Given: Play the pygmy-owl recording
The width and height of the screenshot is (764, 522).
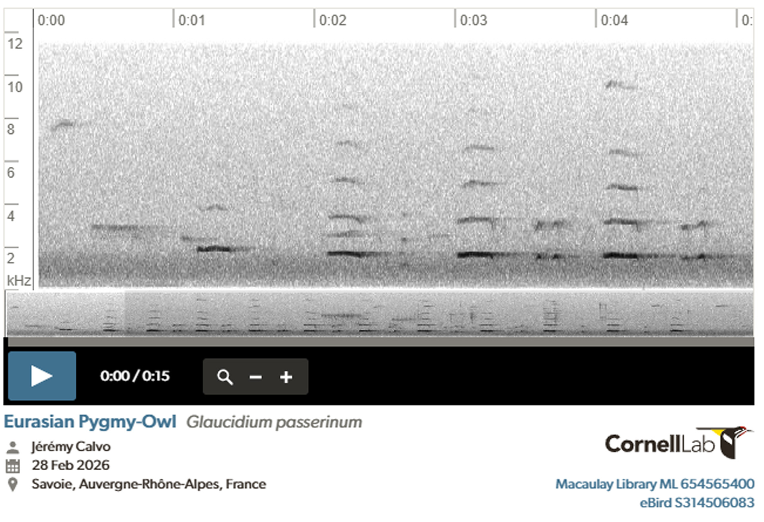Looking at the screenshot, I should click(42, 376).
